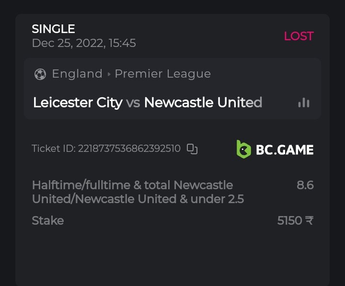Viewport: 345px width, 286px height.
Task: Click the green BC.GAME logo icon
Action: click(244, 149)
